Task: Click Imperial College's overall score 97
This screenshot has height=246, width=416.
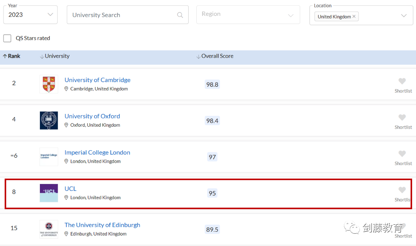Action: coord(212,157)
